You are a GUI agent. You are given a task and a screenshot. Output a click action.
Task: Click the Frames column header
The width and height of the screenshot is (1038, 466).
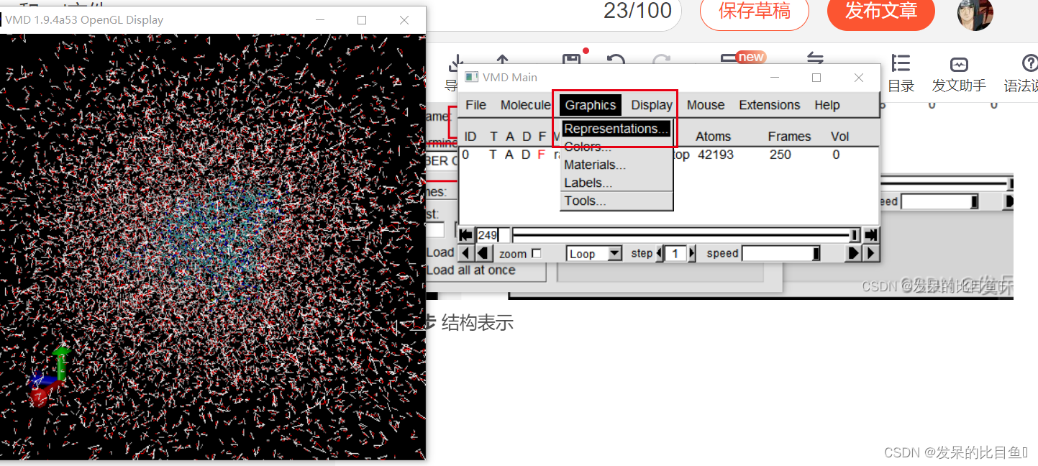coord(789,137)
